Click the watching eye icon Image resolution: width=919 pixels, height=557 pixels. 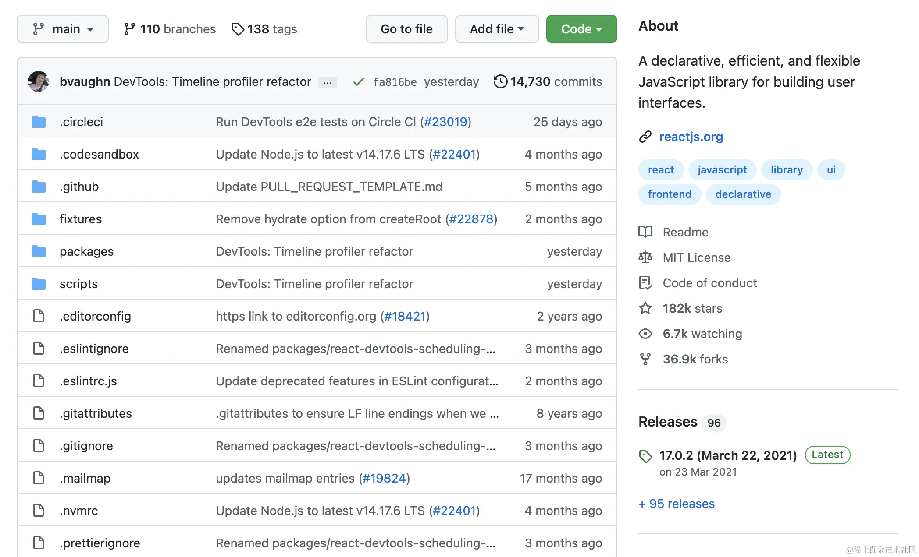pos(645,334)
